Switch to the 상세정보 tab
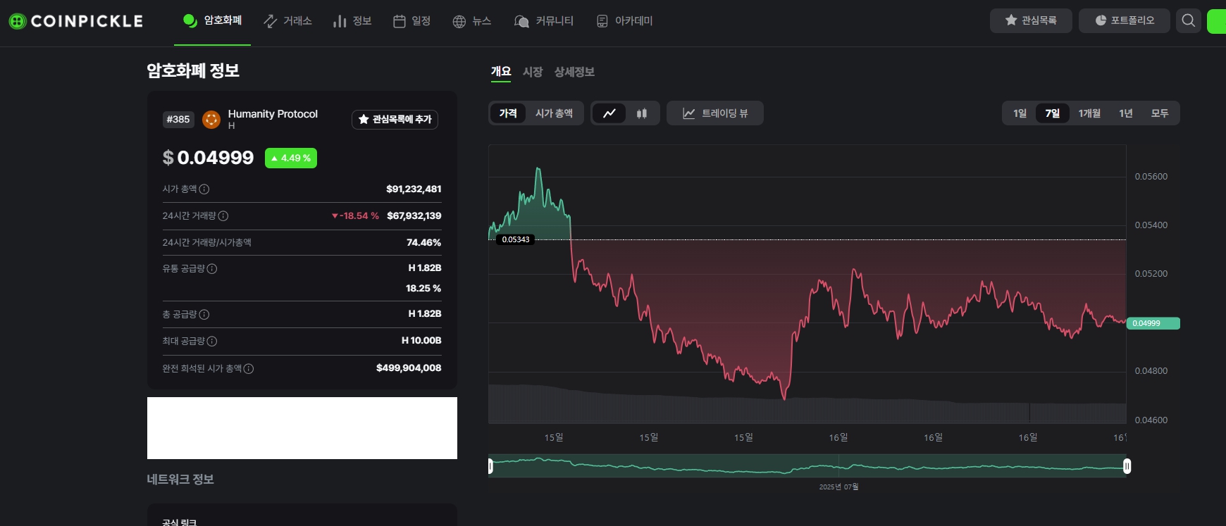Screen dimensions: 1226x526 574,72
